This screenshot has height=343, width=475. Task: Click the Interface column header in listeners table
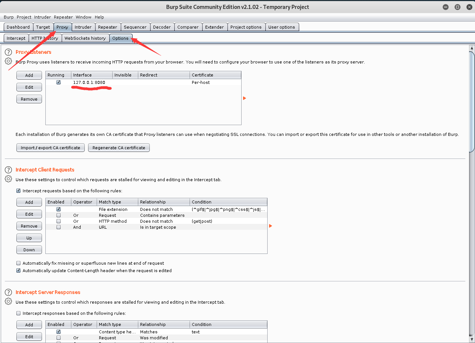(91, 75)
